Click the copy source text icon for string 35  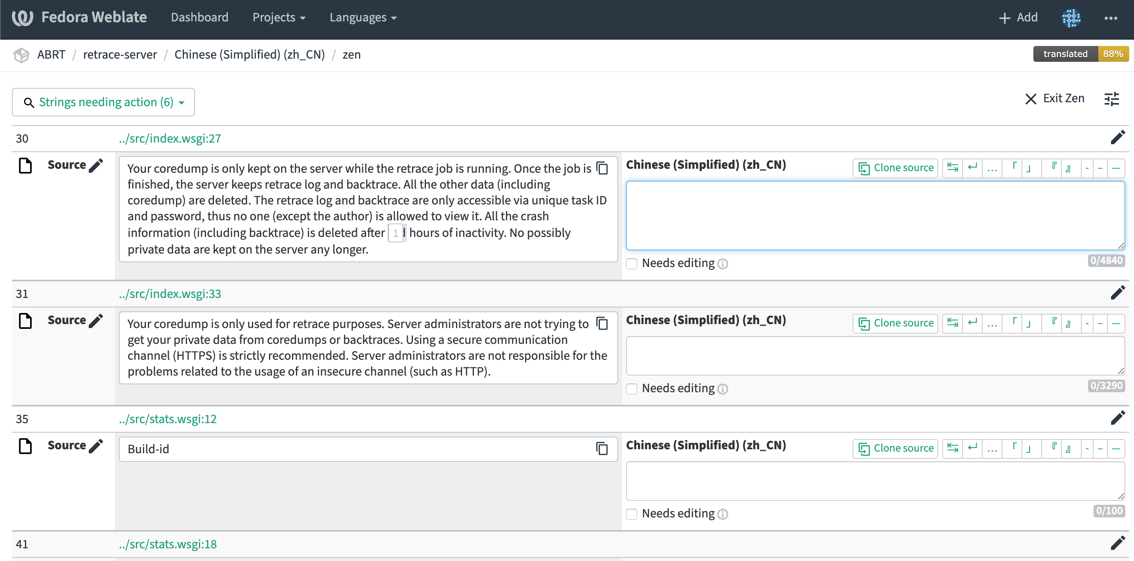pos(602,448)
